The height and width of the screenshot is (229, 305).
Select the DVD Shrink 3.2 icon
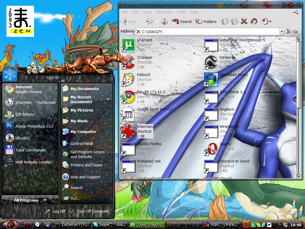(x=211, y=97)
